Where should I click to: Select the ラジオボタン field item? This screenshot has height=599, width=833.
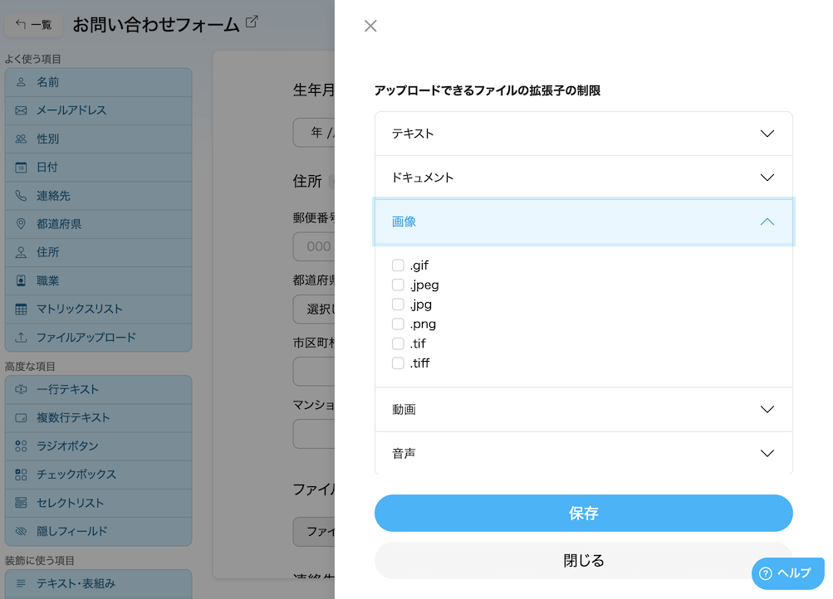pyautogui.click(x=98, y=446)
